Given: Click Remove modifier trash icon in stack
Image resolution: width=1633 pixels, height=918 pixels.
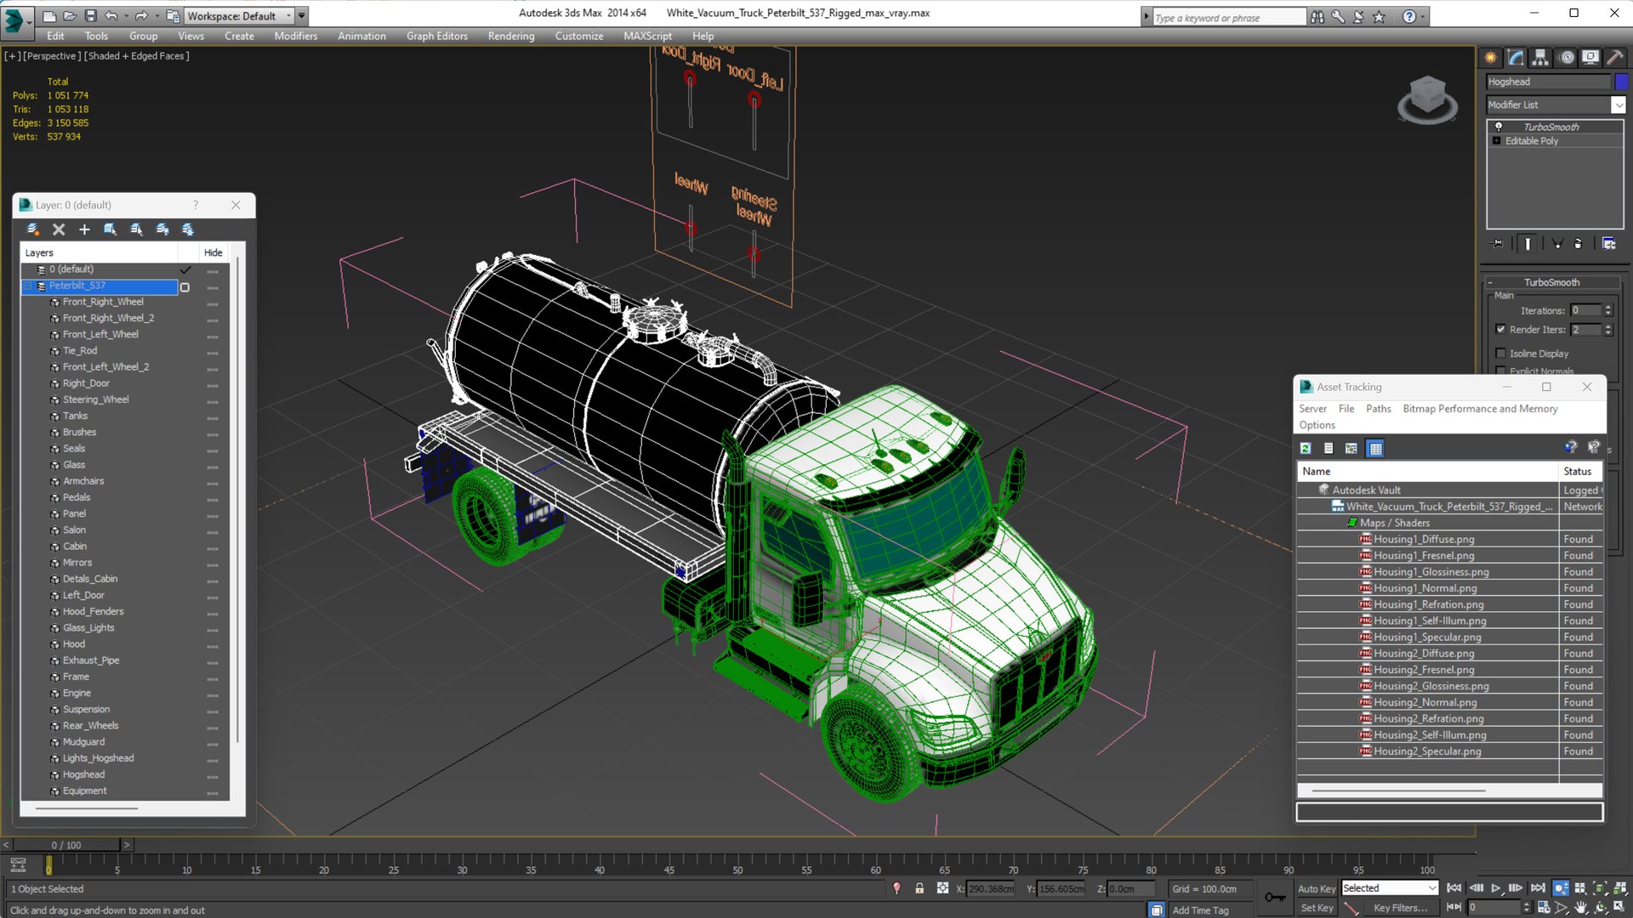Looking at the screenshot, I should point(1579,244).
